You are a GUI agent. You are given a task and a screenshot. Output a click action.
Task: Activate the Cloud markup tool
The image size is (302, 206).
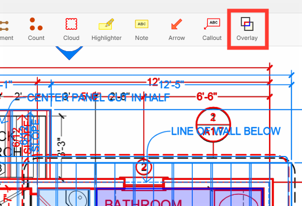[71, 29]
